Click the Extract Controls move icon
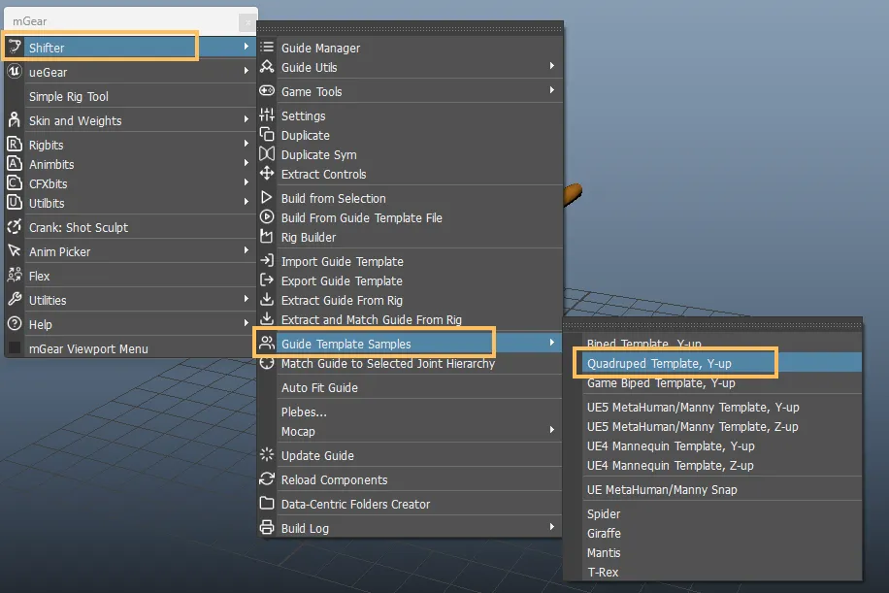The height and width of the screenshot is (593, 889). pos(267,174)
